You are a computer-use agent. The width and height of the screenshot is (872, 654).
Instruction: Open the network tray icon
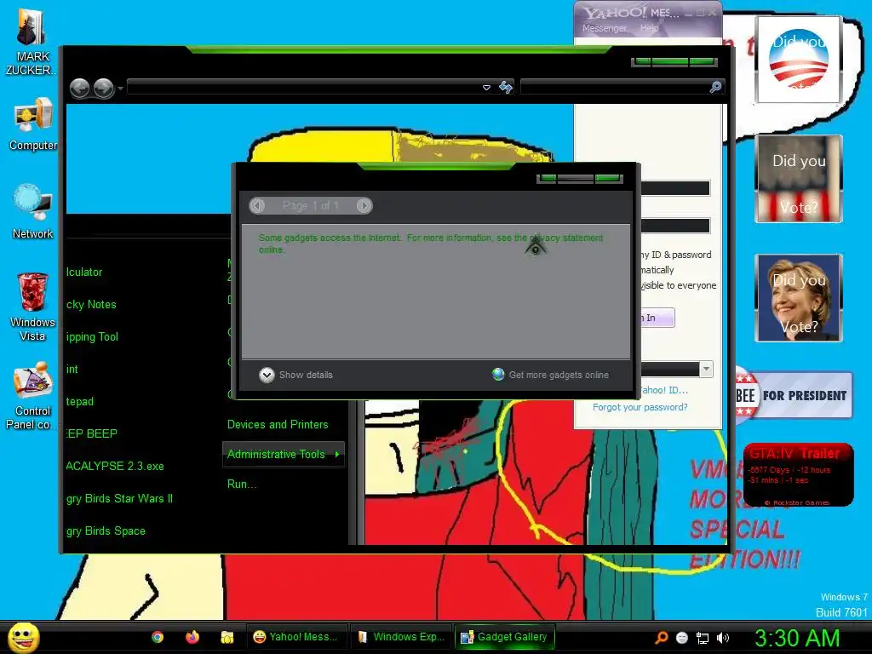click(x=703, y=638)
